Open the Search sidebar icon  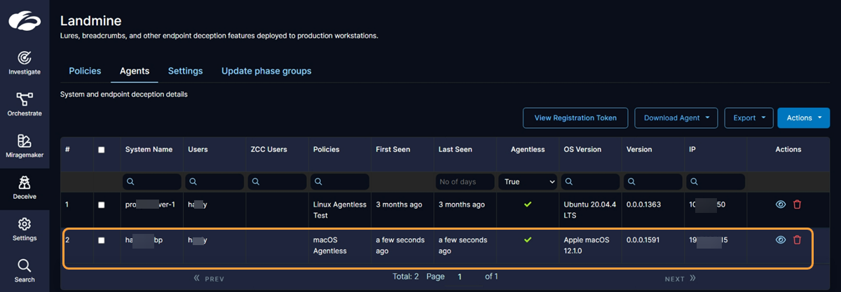pos(25,270)
